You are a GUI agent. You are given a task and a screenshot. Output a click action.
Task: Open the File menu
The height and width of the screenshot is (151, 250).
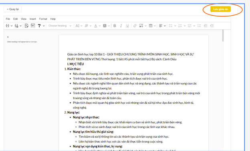pos(8,19)
